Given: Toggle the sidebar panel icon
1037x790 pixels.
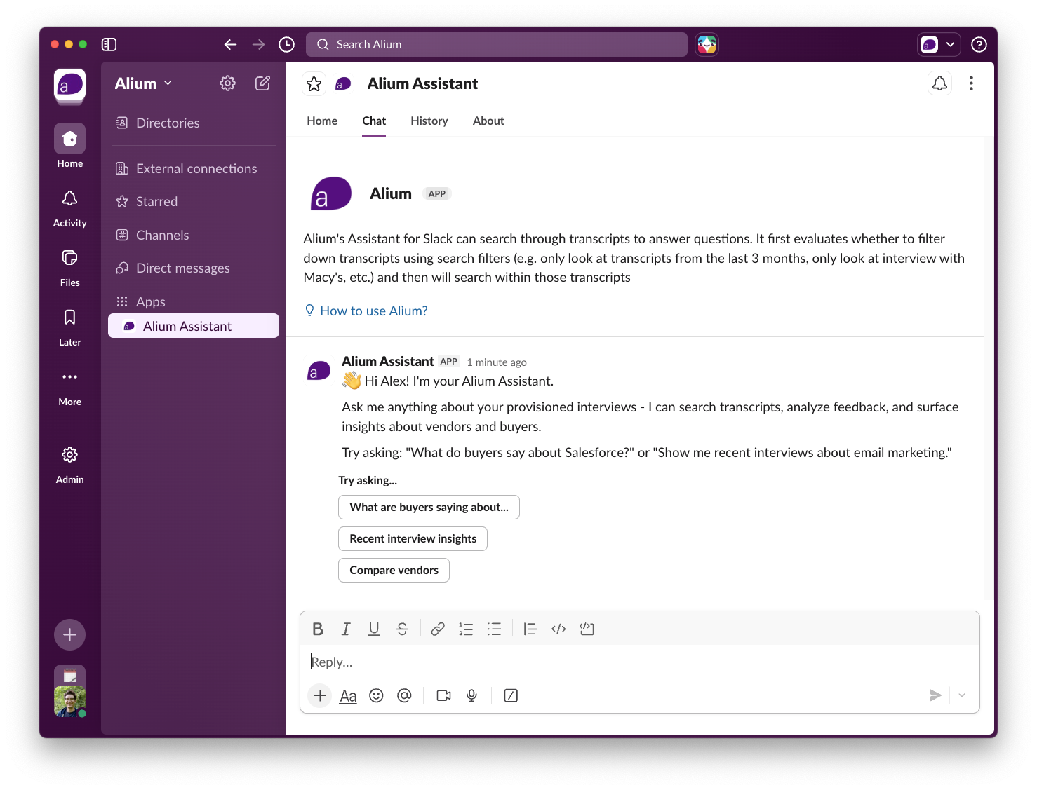Looking at the screenshot, I should click(x=109, y=44).
